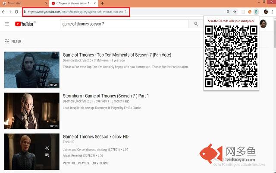Open the Stormborn Part 1 video title

coord(106,96)
